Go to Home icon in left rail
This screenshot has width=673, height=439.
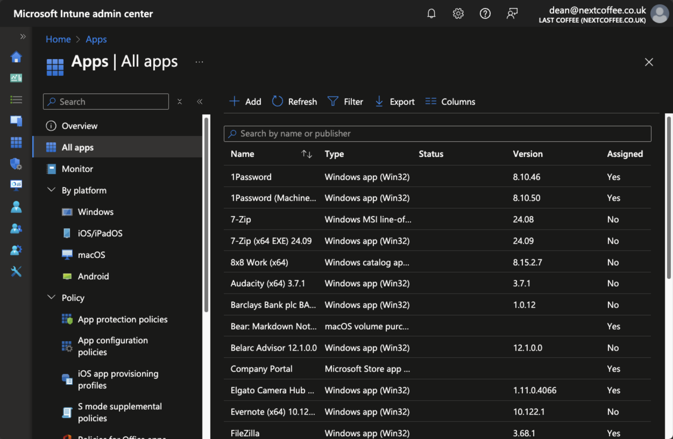(16, 57)
